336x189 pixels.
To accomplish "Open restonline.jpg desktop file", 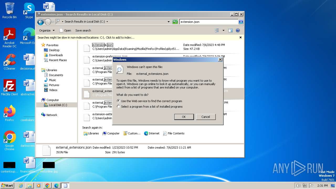I will click(x=49, y=167).
